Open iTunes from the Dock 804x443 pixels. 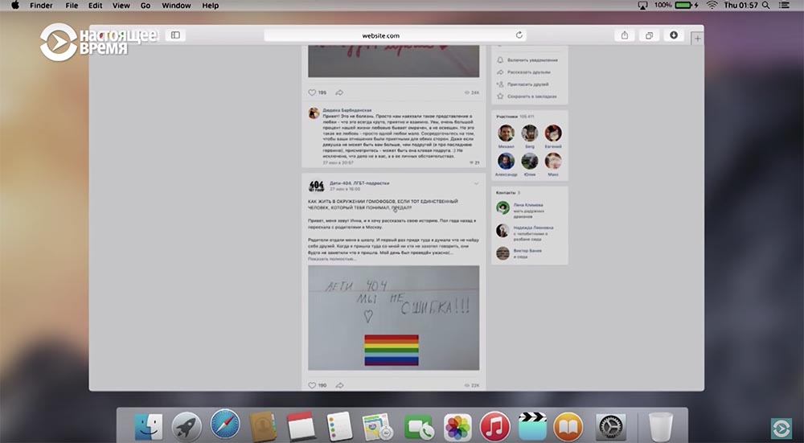pyautogui.click(x=494, y=427)
